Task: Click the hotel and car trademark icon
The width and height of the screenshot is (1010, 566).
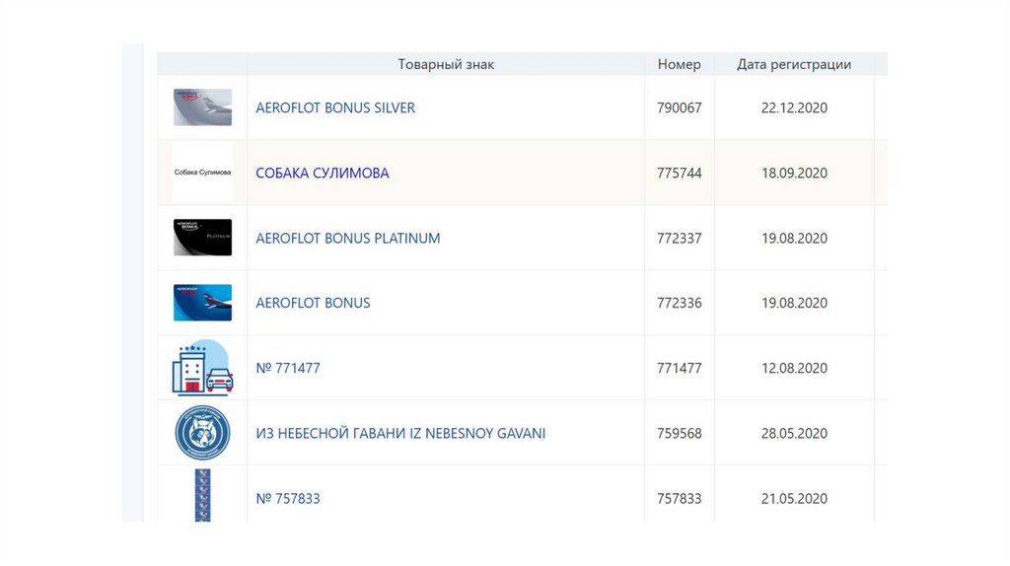Action: (202, 368)
